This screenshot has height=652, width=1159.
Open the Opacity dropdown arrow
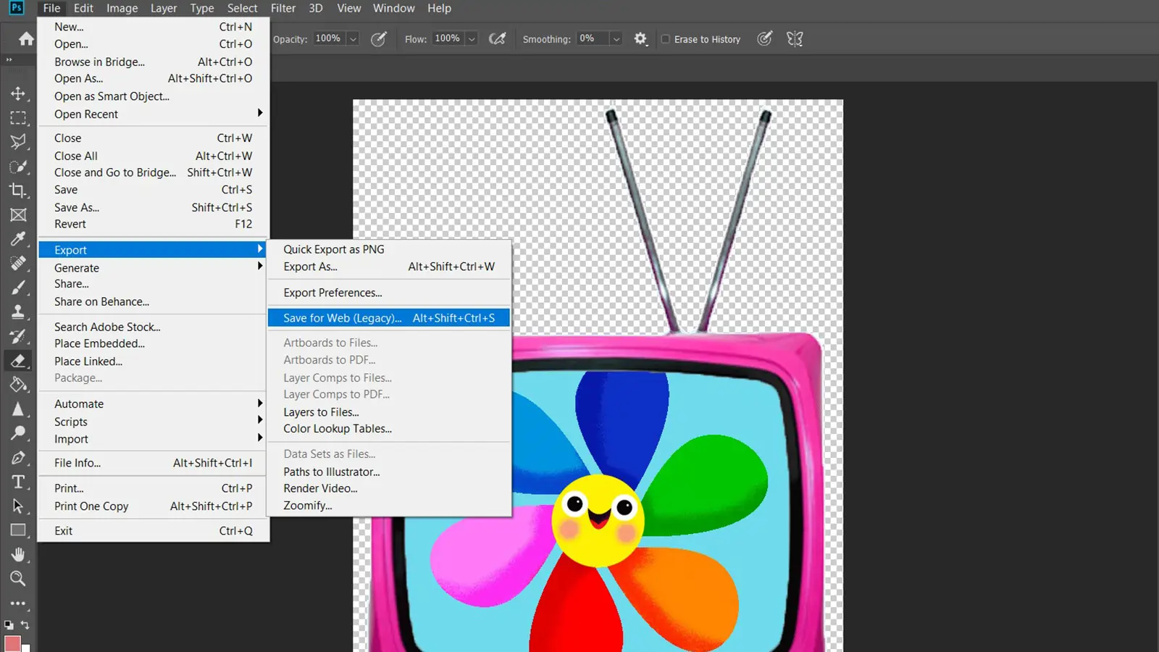[353, 39]
